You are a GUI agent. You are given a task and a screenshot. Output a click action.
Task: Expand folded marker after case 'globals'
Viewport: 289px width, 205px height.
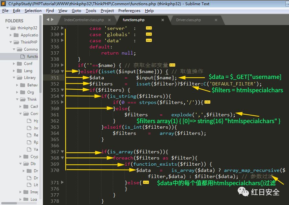point(149,34)
